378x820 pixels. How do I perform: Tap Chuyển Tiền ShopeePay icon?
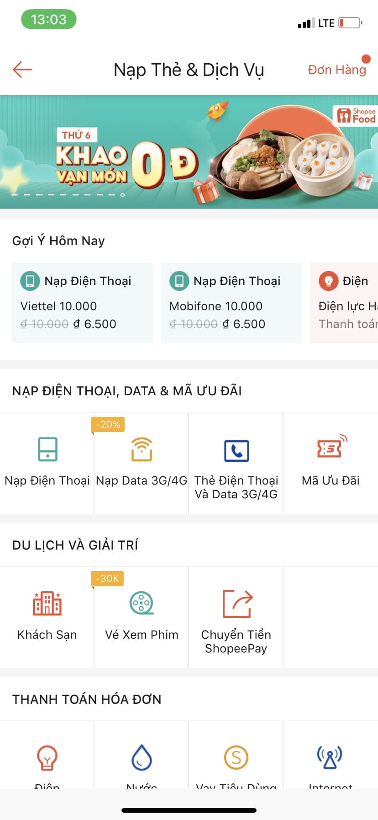tap(236, 604)
